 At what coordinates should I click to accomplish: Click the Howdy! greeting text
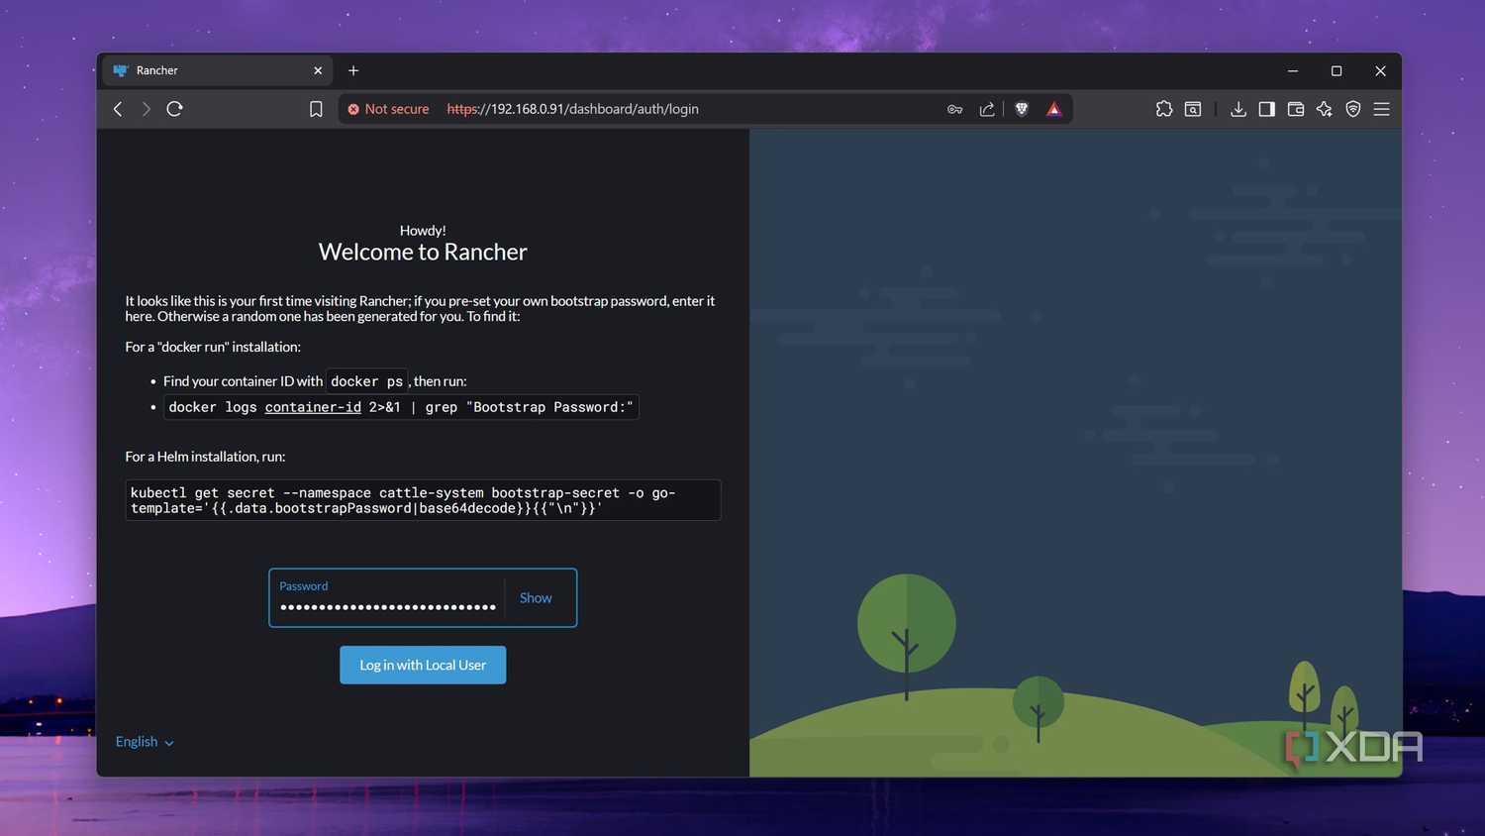click(423, 230)
